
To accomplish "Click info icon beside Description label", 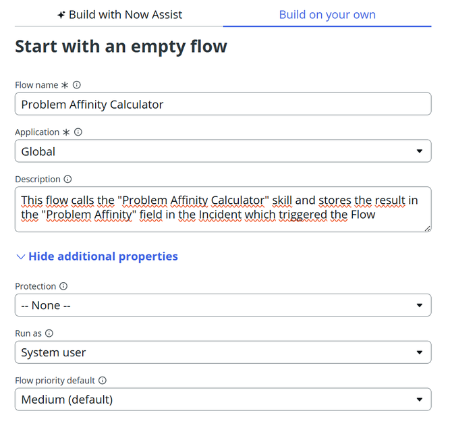I will (x=67, y=180).
